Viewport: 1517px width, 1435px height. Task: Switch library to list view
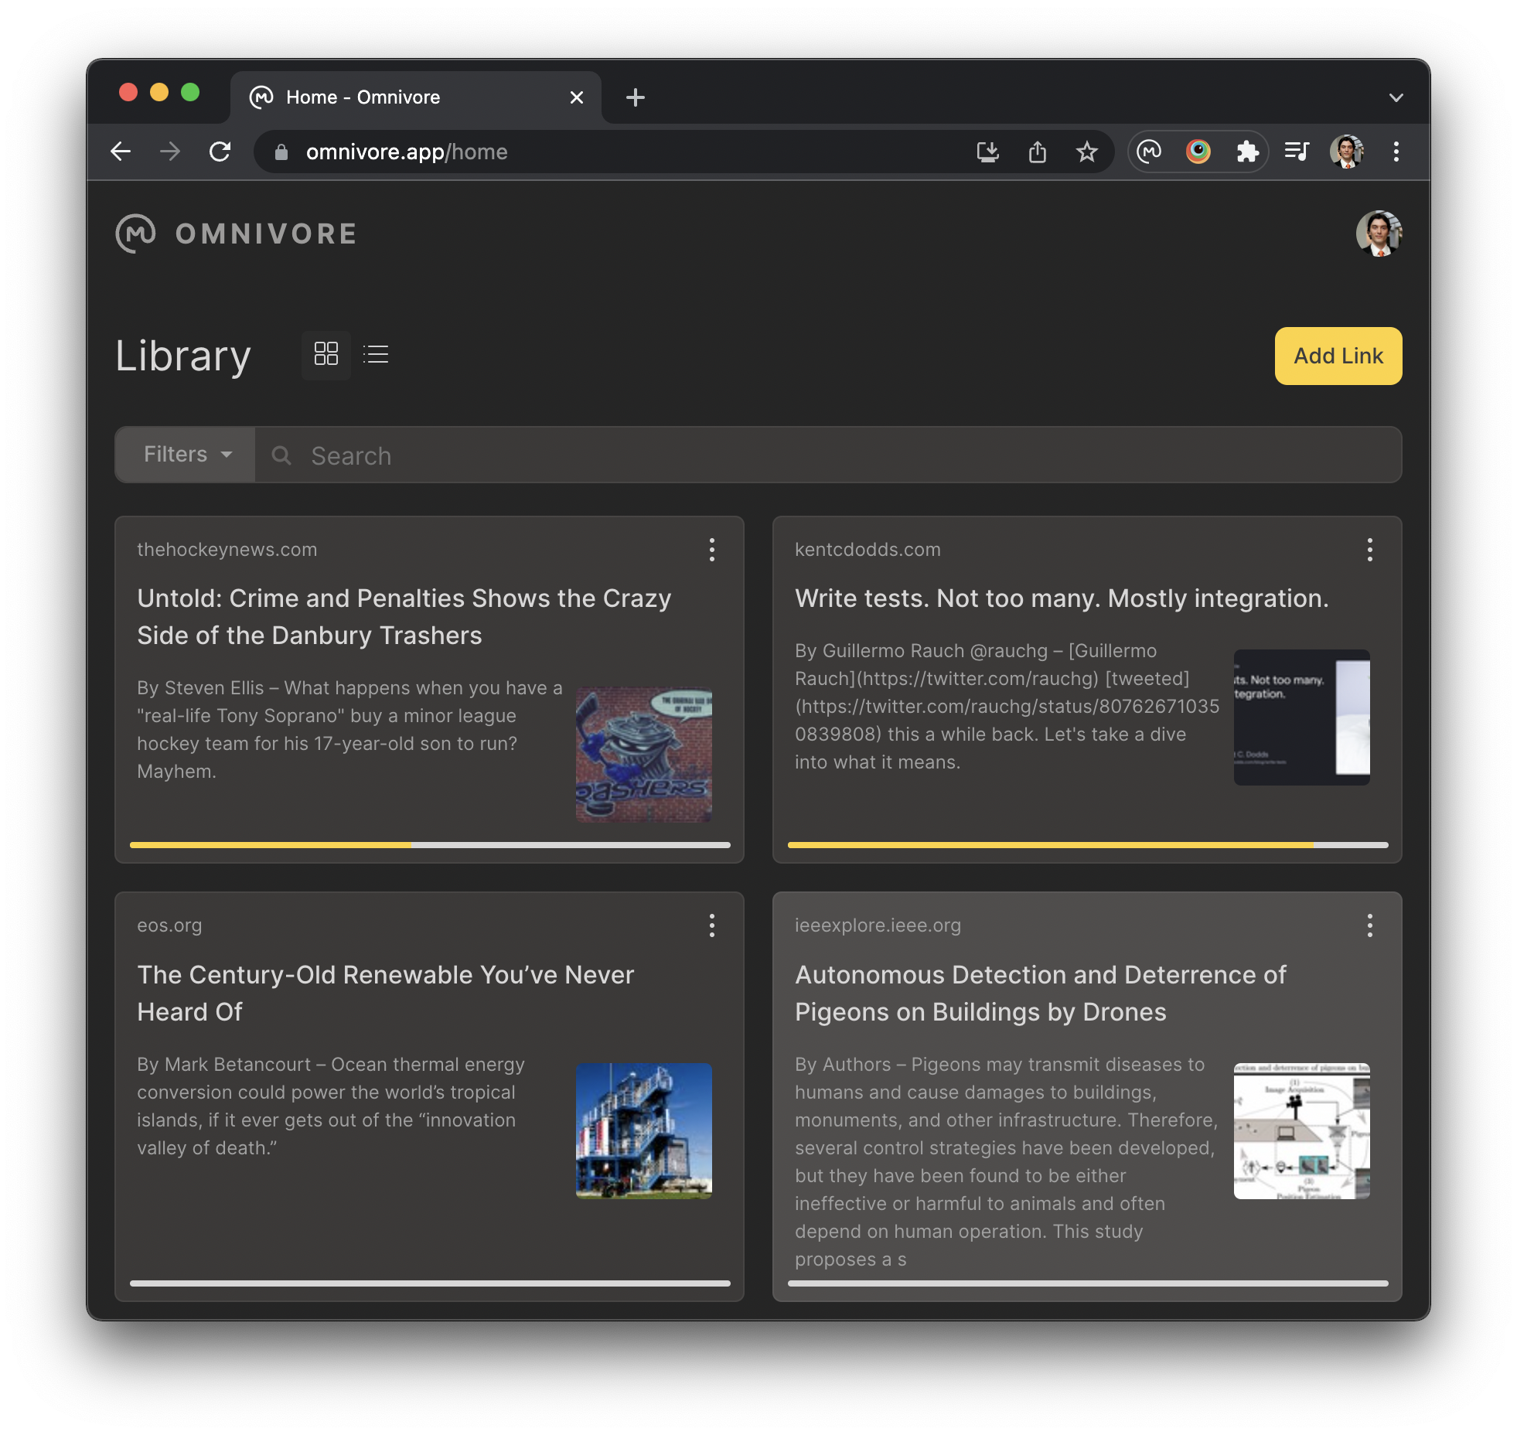[x=376, y=355]
